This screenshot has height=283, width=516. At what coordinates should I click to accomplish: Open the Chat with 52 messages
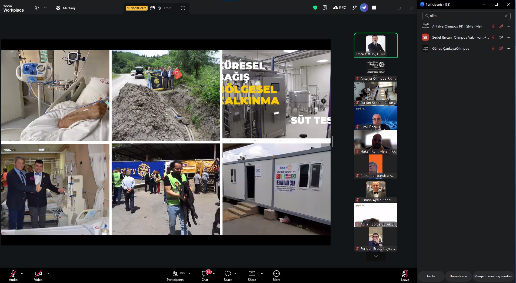point(205,276)
